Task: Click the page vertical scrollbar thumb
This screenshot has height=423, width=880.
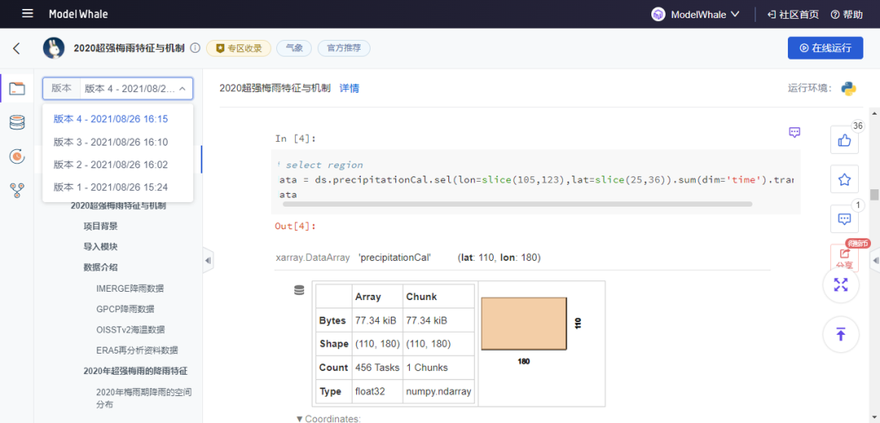Action: [873, 195]
